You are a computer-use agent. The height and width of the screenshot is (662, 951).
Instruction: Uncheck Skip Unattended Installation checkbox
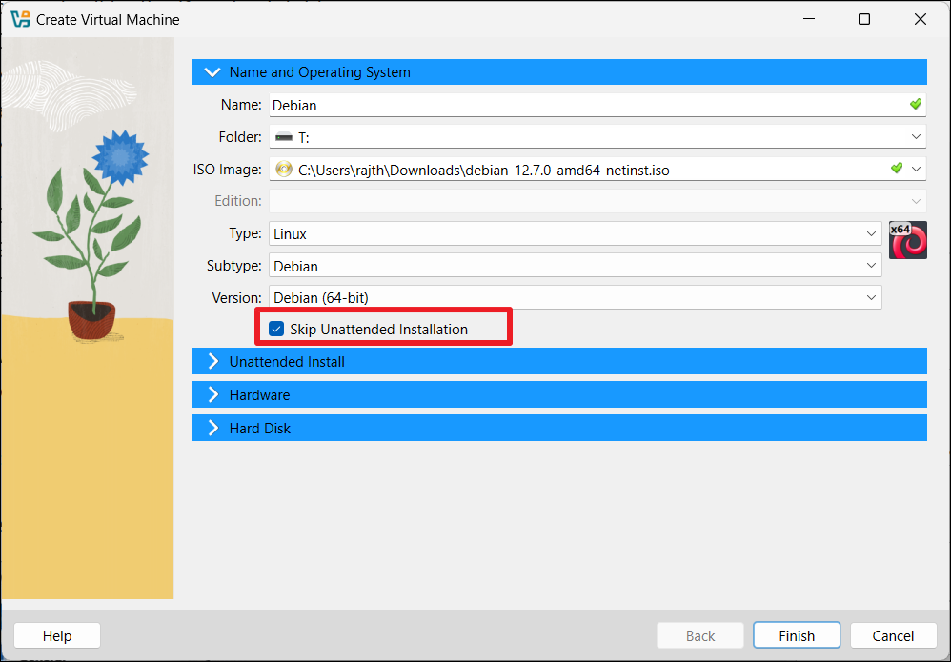[276, 330]
